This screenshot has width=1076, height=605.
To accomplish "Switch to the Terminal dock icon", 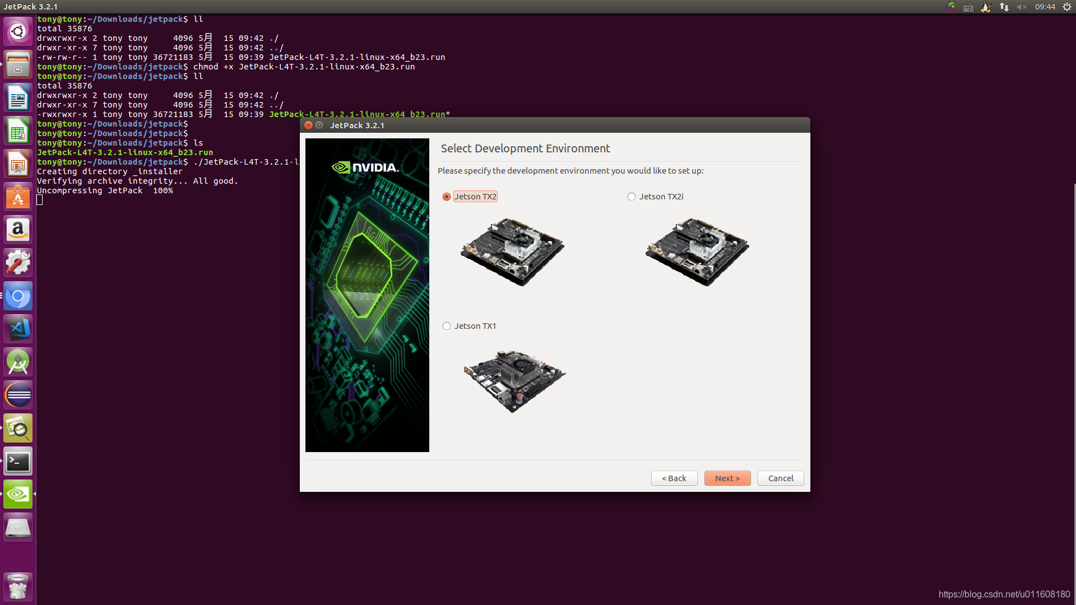I will coord(18,462).
